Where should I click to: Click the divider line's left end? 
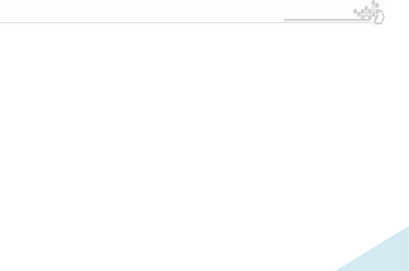coord(1,23)
